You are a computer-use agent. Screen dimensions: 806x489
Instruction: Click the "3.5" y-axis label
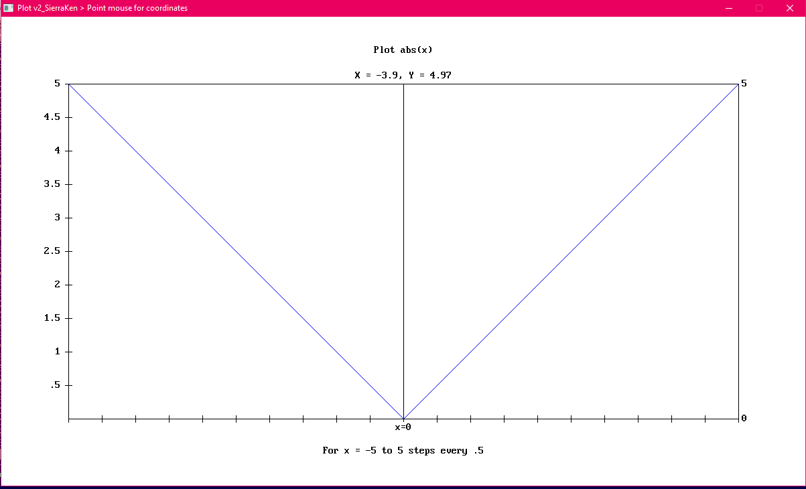pos(52,184)
